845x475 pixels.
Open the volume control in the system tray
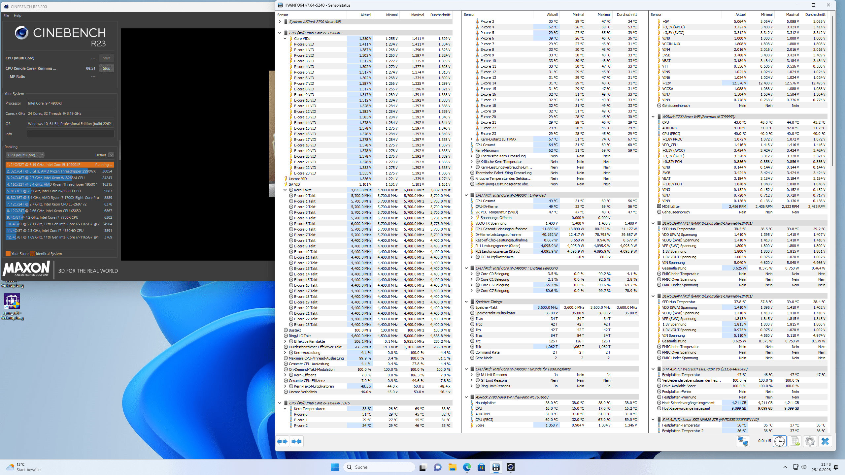[804, 467]
